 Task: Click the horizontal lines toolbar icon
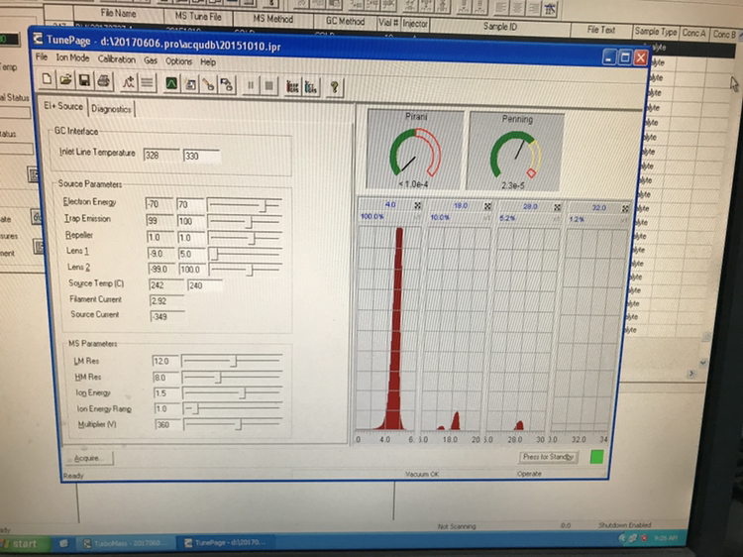click(x=148, y=83)
